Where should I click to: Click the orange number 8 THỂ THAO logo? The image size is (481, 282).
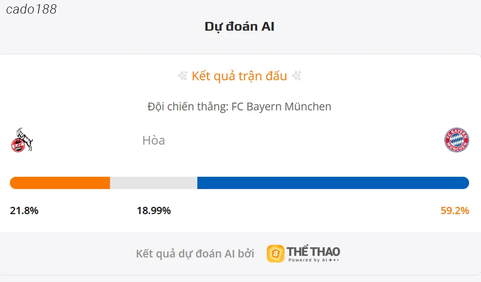point(276,252)
